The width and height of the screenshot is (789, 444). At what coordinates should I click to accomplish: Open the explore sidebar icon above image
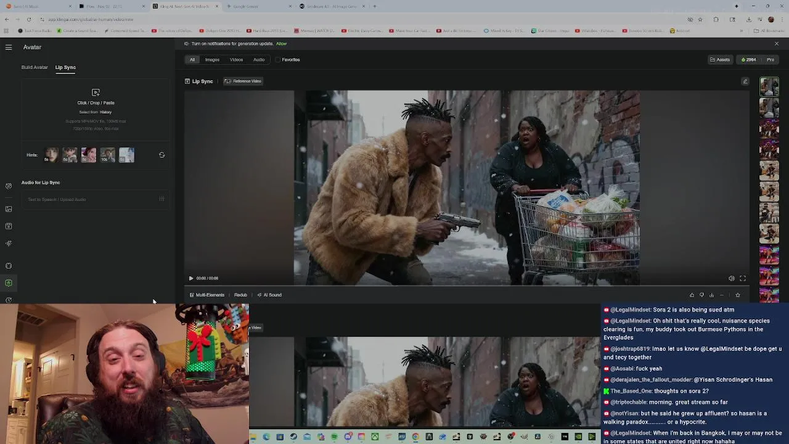[9, 186]
